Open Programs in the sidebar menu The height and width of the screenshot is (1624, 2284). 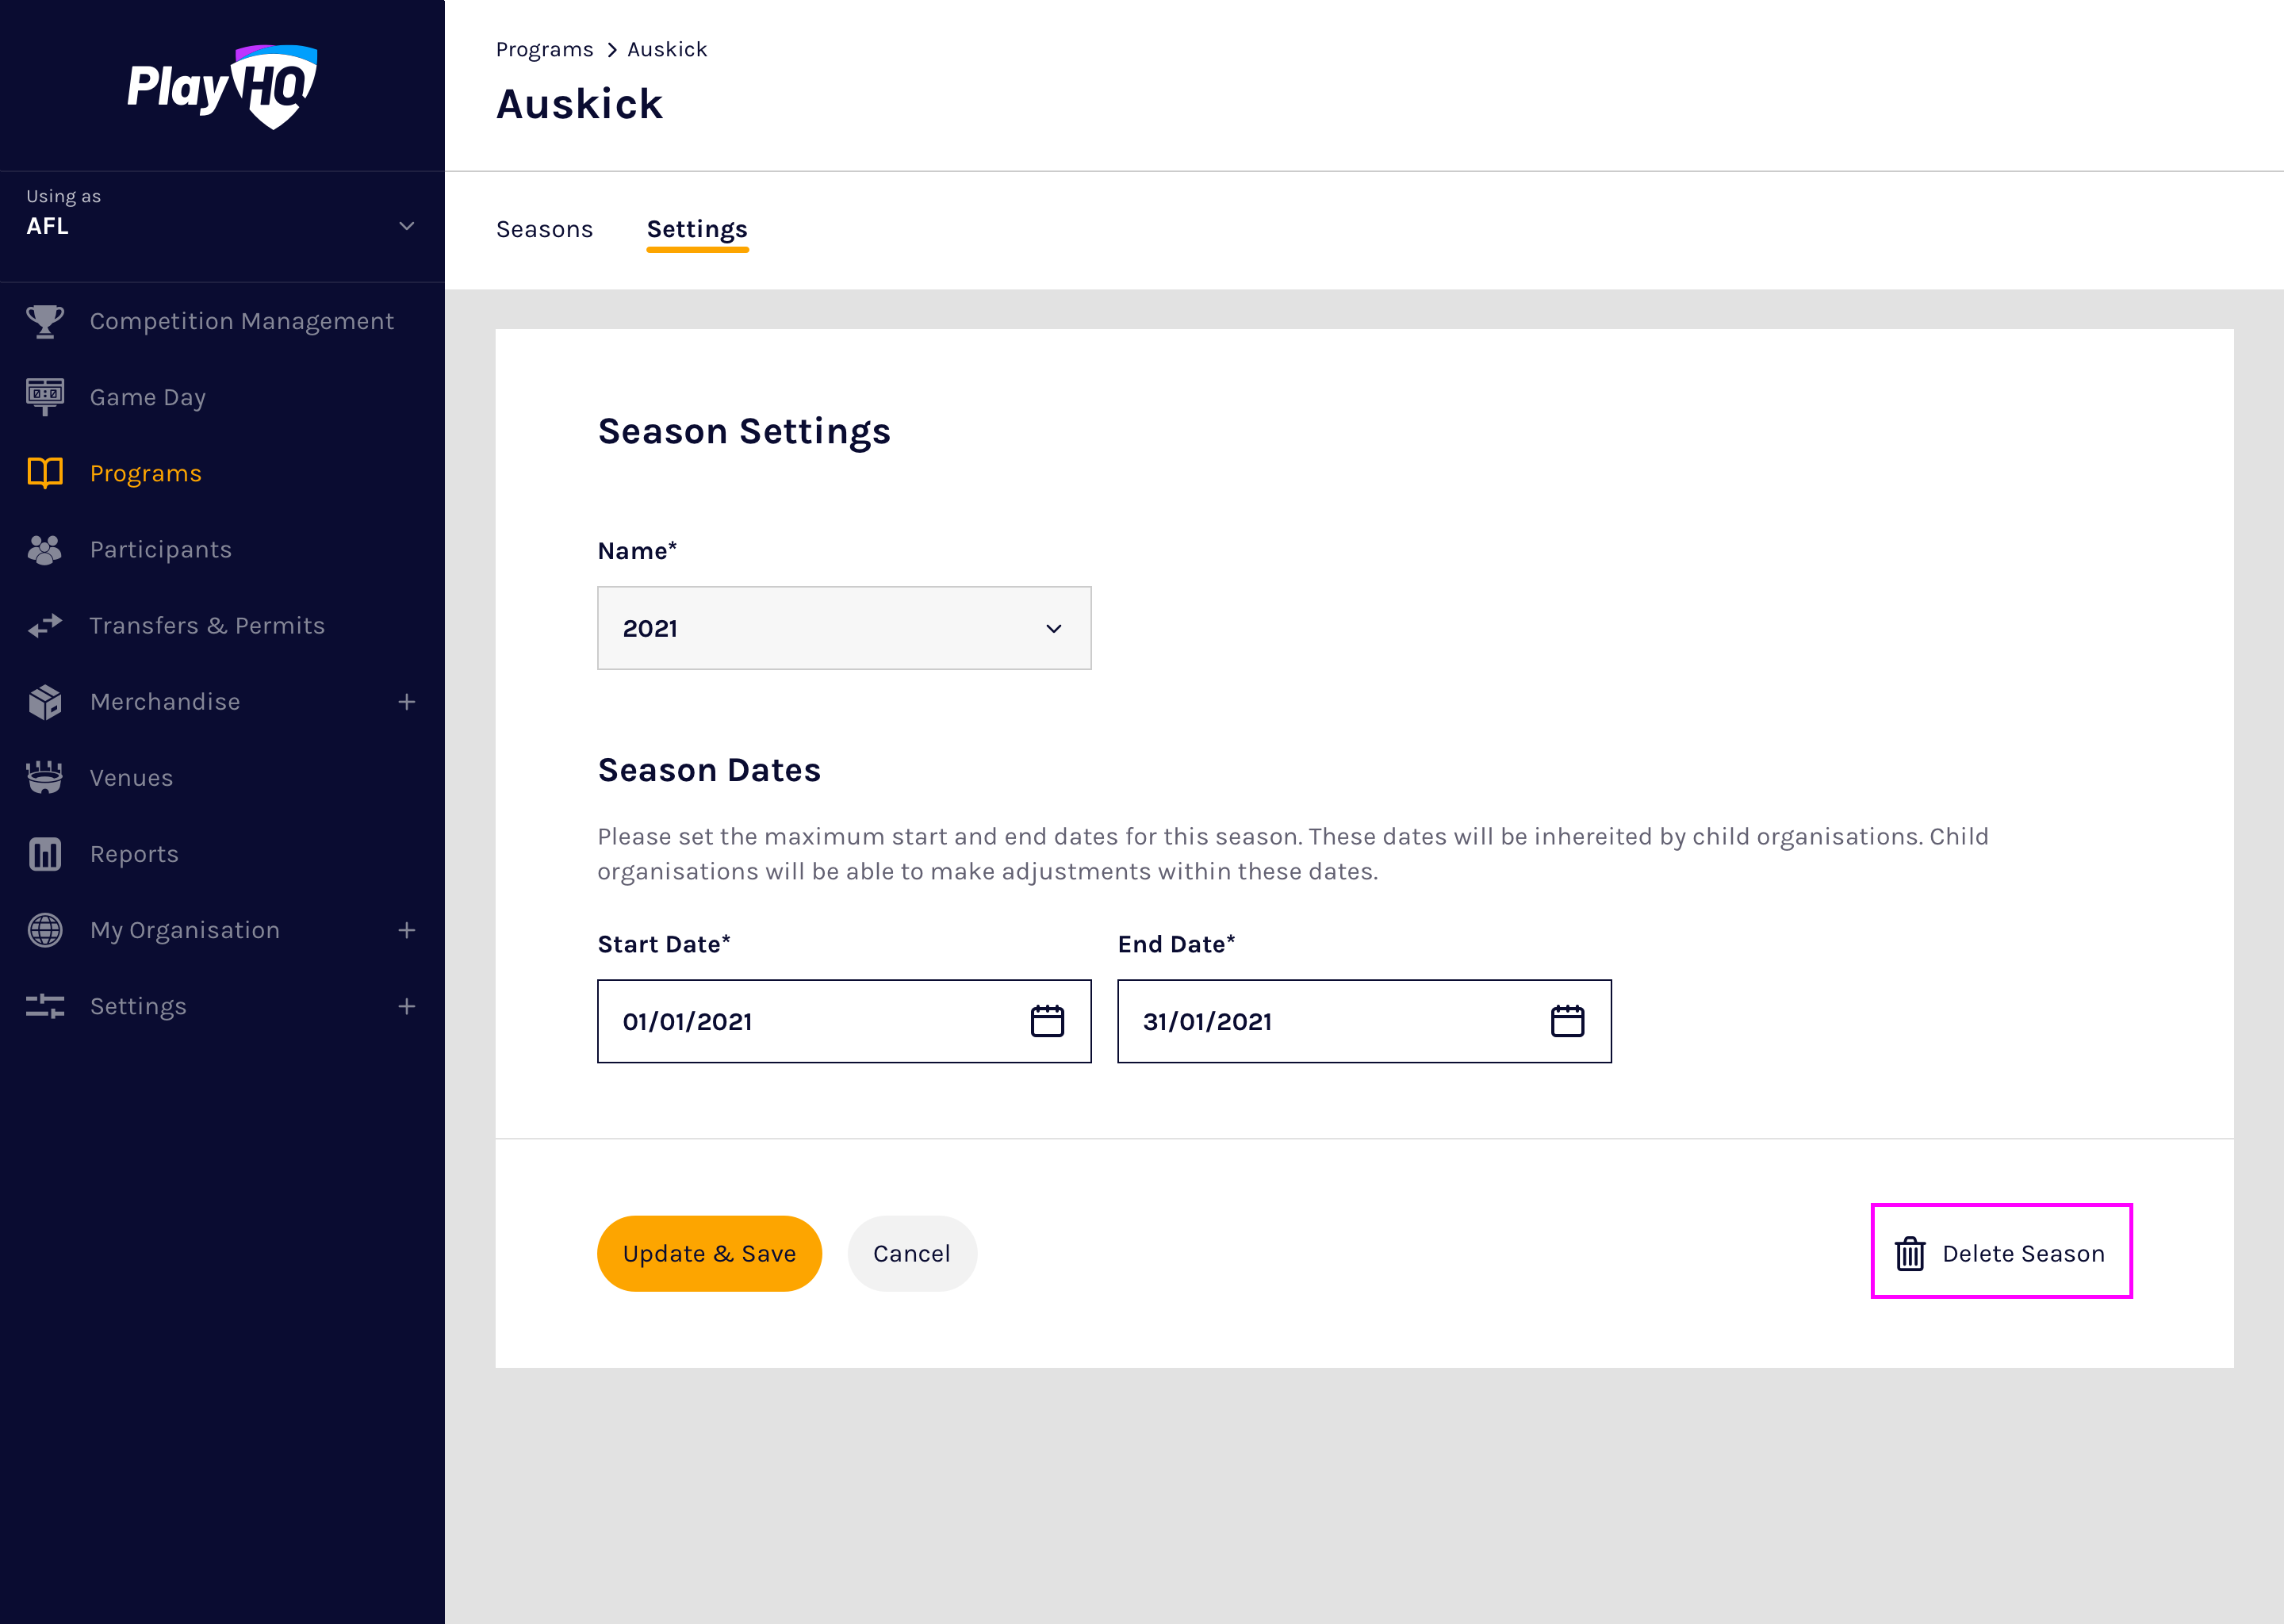point(145,473)
